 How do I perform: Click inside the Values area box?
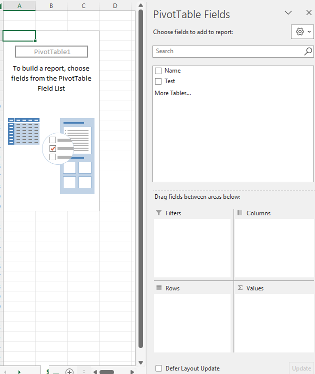click(x=274, y=323)
